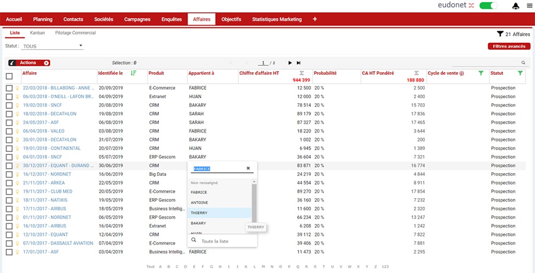Click Tout in the alphabet index
535x273 pixels.
pyautogui.click(x=150, y=267)
